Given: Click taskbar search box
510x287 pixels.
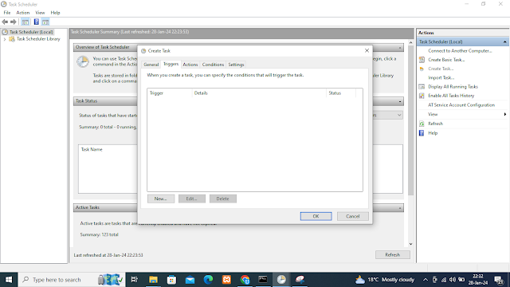Looking at the screenshot, I should tap(72, 280).
